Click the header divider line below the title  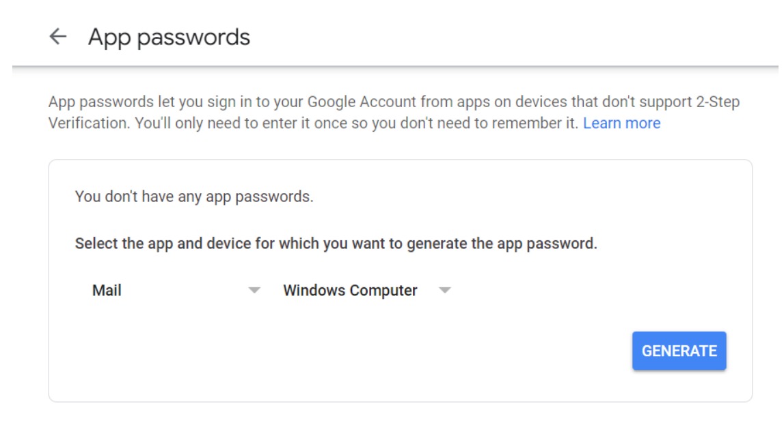[x=395, y=66]
